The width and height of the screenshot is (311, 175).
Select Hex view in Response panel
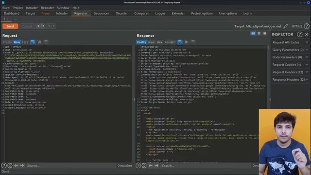click(x=159, y=42)
